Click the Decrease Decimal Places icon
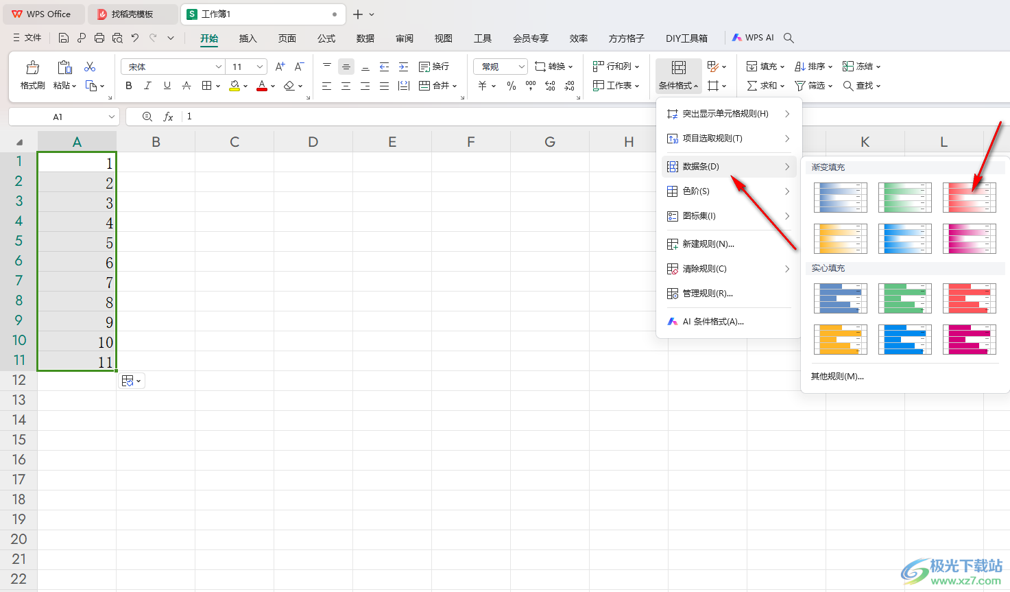 (569, 86)
